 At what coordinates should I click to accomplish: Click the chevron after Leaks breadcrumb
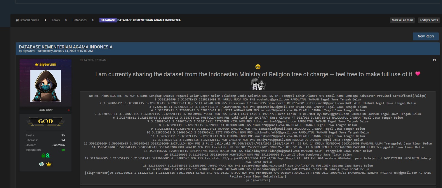click(x=66, y=20)
